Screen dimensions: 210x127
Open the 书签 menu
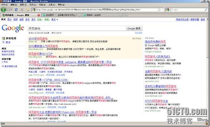42,5
